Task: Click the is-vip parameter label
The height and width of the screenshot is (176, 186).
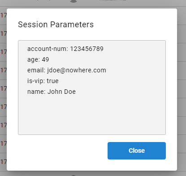Action: click(x=36, y=81)
